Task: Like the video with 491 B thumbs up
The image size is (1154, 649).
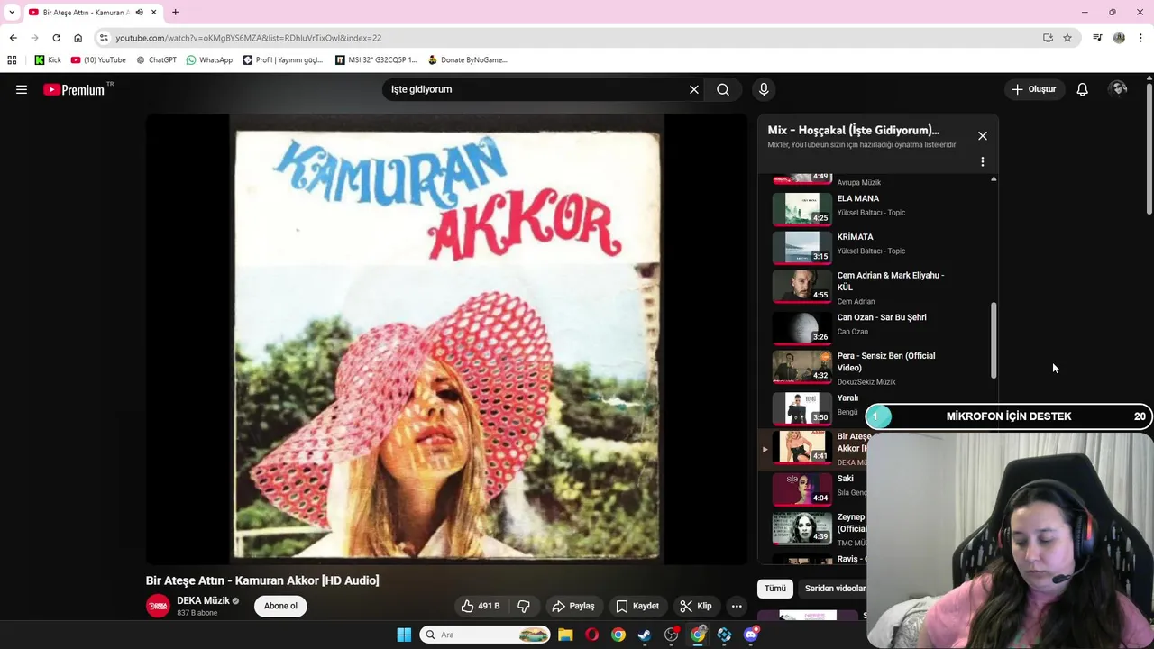Action: (x=480, y=606)
